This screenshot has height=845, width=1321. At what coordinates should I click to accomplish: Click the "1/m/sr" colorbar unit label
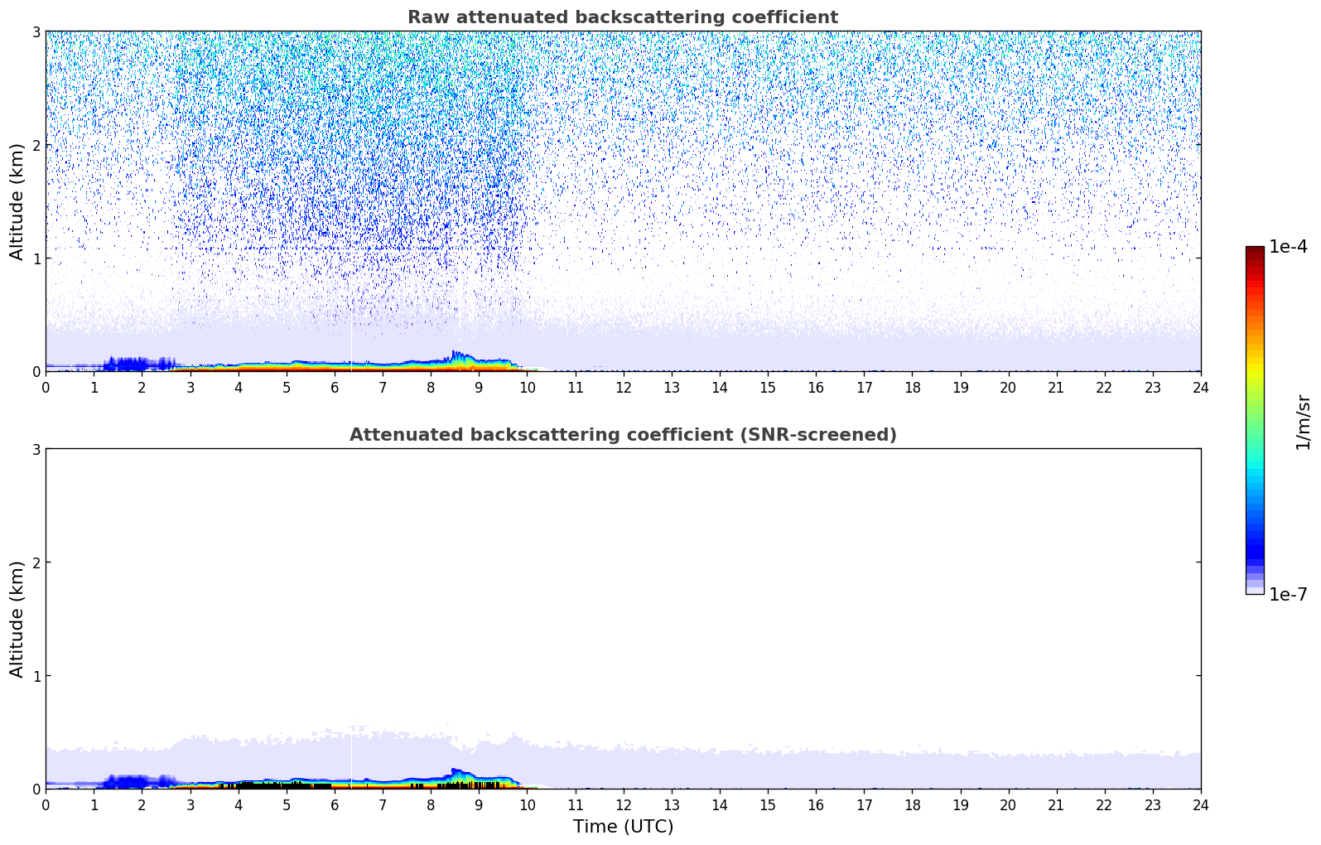(1303, 422)
